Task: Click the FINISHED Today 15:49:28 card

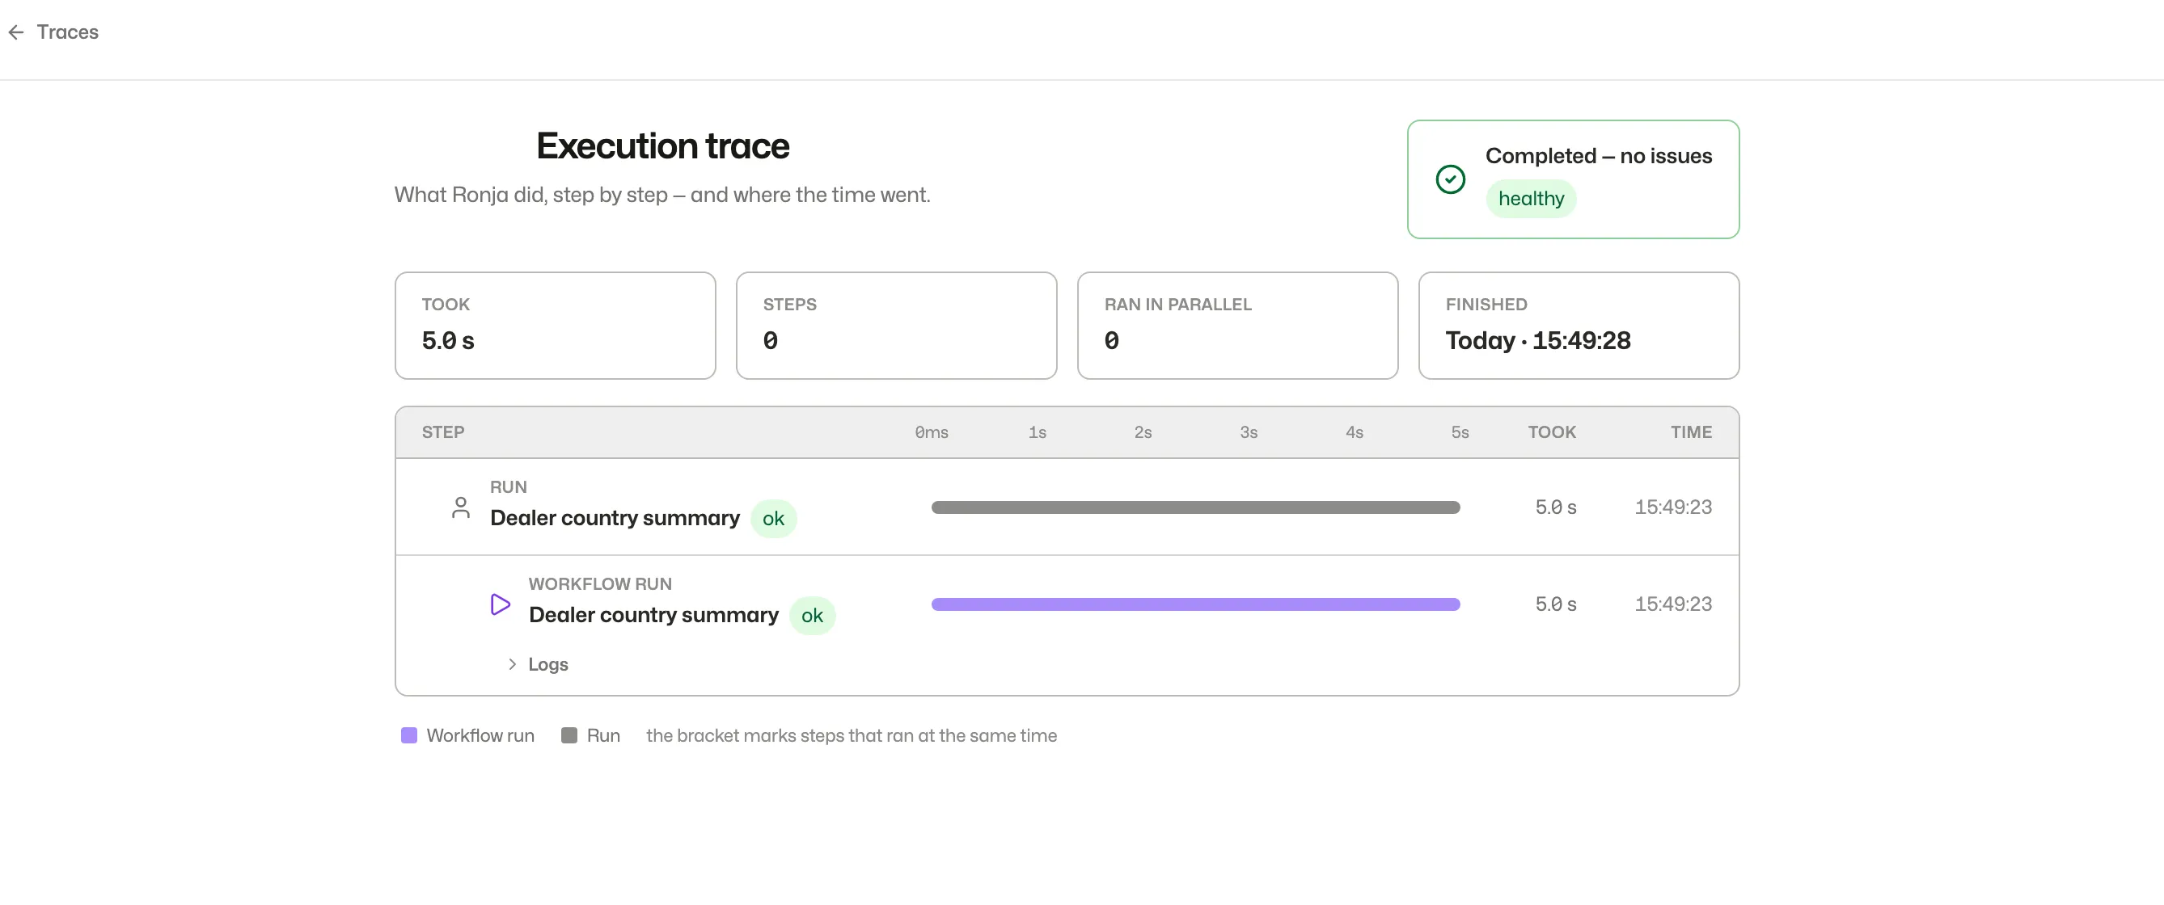Action: (1579, 325)
